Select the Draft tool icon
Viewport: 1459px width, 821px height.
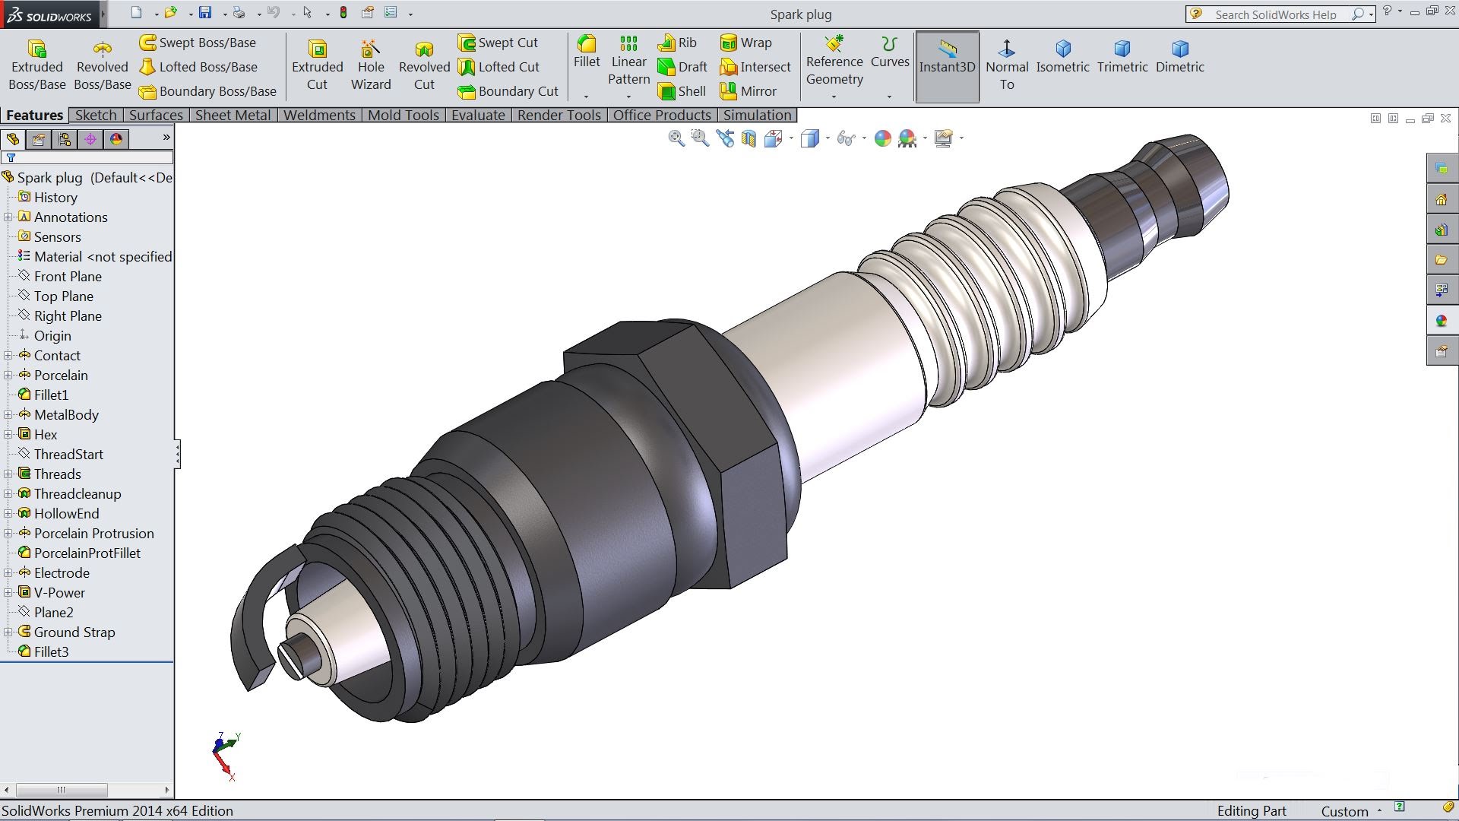point(666,66)
